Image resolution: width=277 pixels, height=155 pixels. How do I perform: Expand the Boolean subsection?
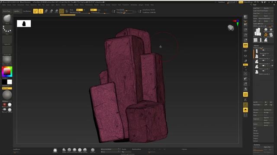[256, 133]
